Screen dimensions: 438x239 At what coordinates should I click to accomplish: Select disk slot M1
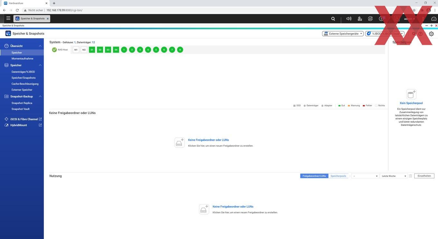pos(76,50)
